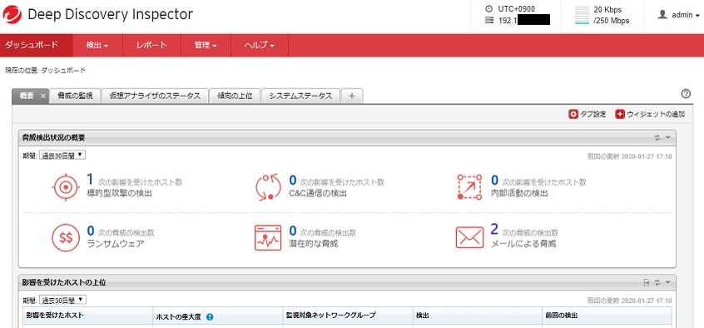Click the 監視対象ネットワークグループ column header
The height and width of the screenshot is (328, 704).
pyautogui.click(x=348, y=316)
